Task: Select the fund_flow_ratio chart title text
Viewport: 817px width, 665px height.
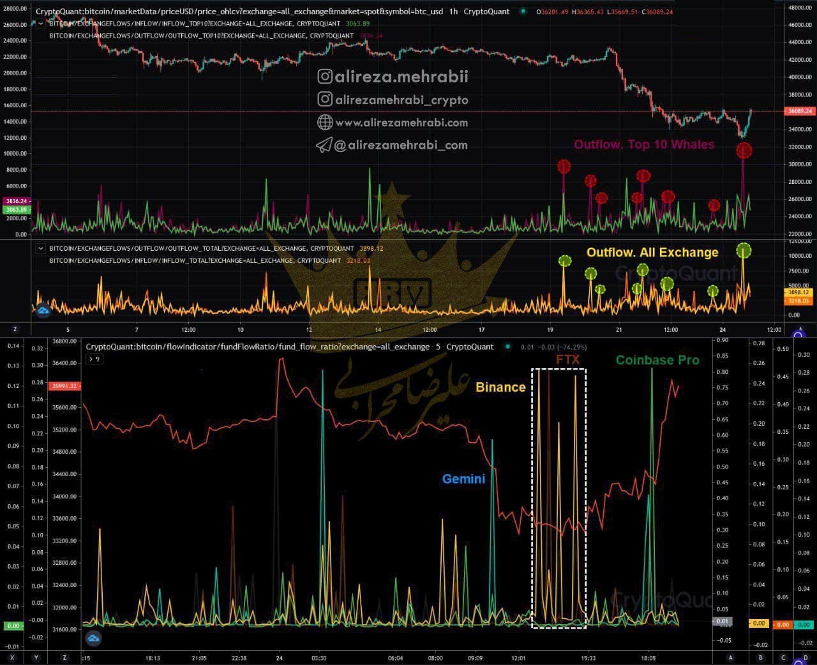Action: 290,347
